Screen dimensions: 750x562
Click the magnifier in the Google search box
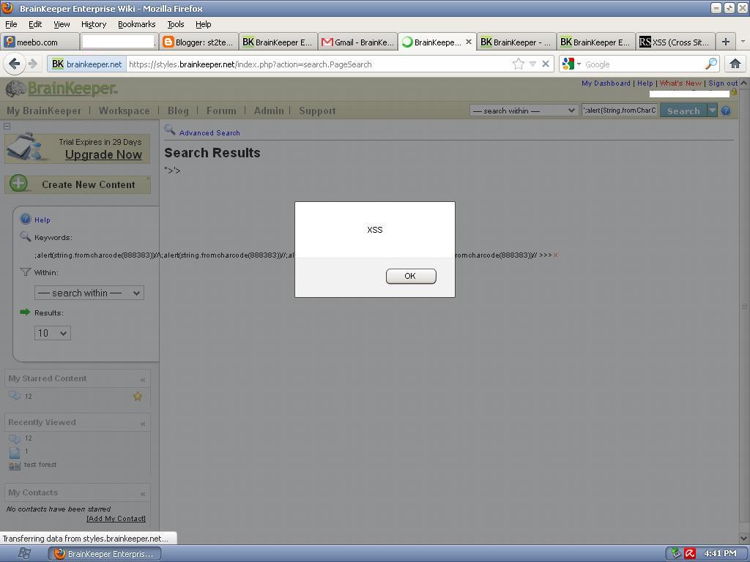coord(711,64)
